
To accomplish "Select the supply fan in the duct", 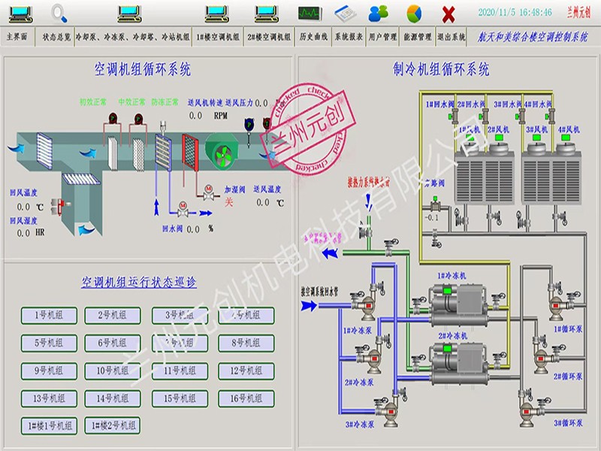I will [x=222, y=153].
